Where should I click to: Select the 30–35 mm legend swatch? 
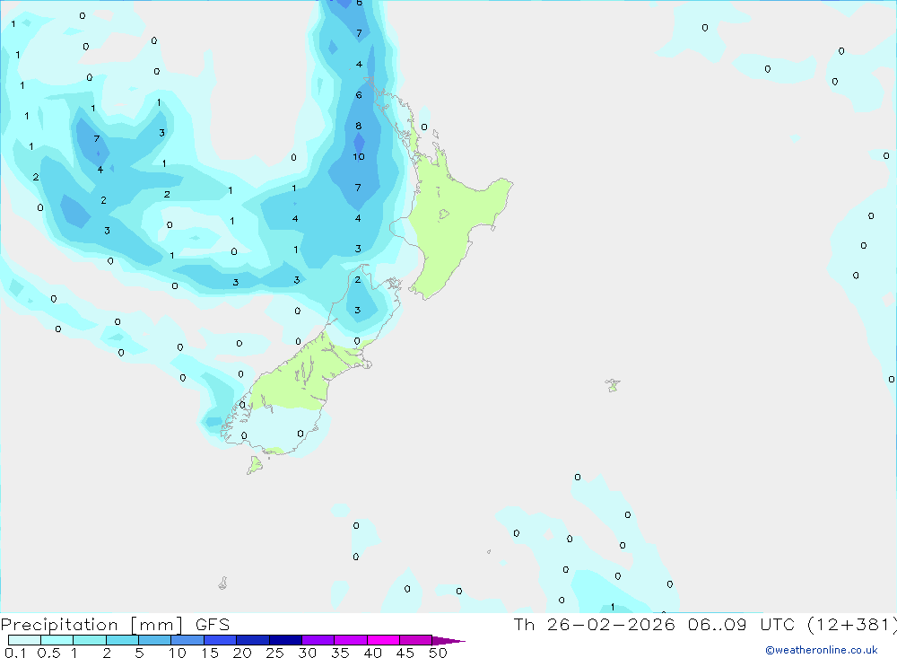pos(318,640)
